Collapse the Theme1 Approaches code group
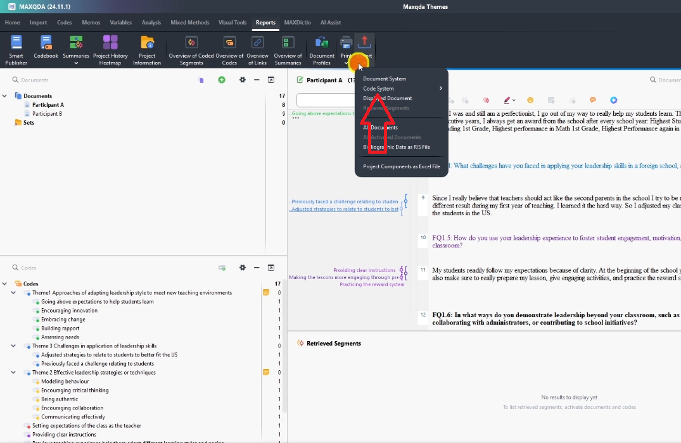681x443 pixels. pyautogui.click(x=13, y=293)
